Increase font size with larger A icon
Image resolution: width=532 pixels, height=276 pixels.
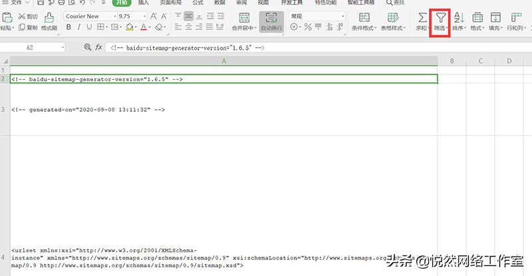click(x=154, y=17)
